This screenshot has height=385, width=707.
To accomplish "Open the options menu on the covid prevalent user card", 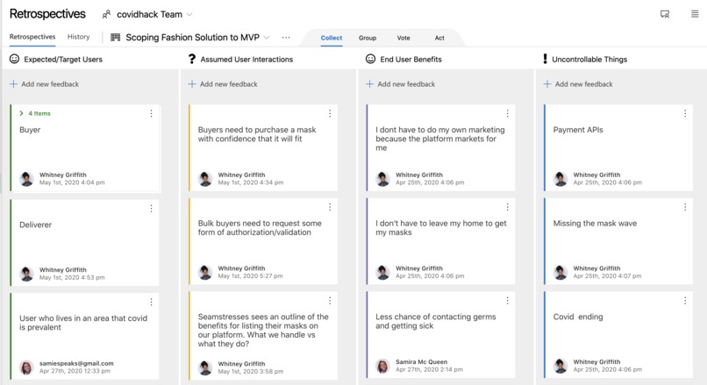I will 151,302.
